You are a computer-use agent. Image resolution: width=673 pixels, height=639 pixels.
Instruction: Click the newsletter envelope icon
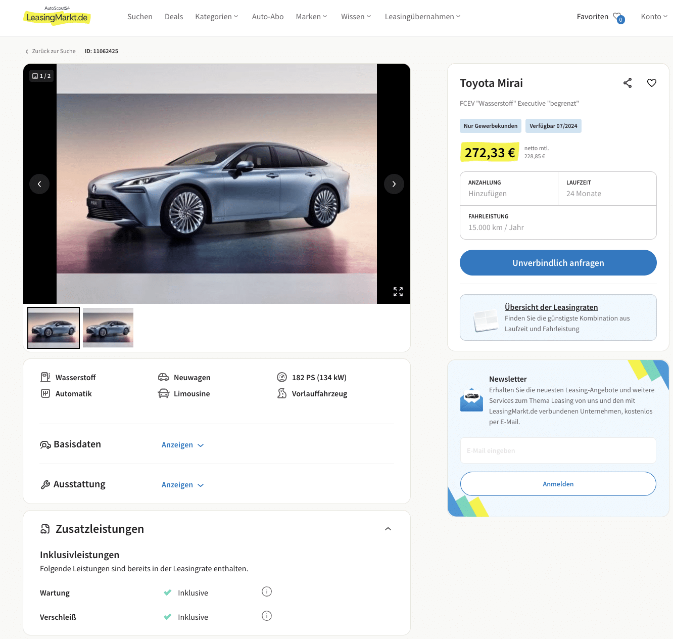click(x=471, y=400)
